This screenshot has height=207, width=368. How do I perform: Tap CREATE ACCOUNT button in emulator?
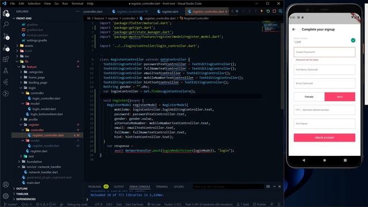(324, 137)
